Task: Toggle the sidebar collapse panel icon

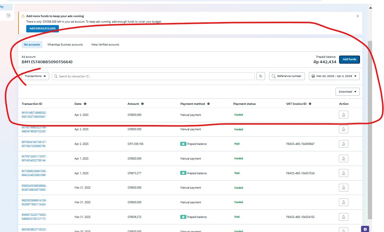Action: tap(8, 15)
